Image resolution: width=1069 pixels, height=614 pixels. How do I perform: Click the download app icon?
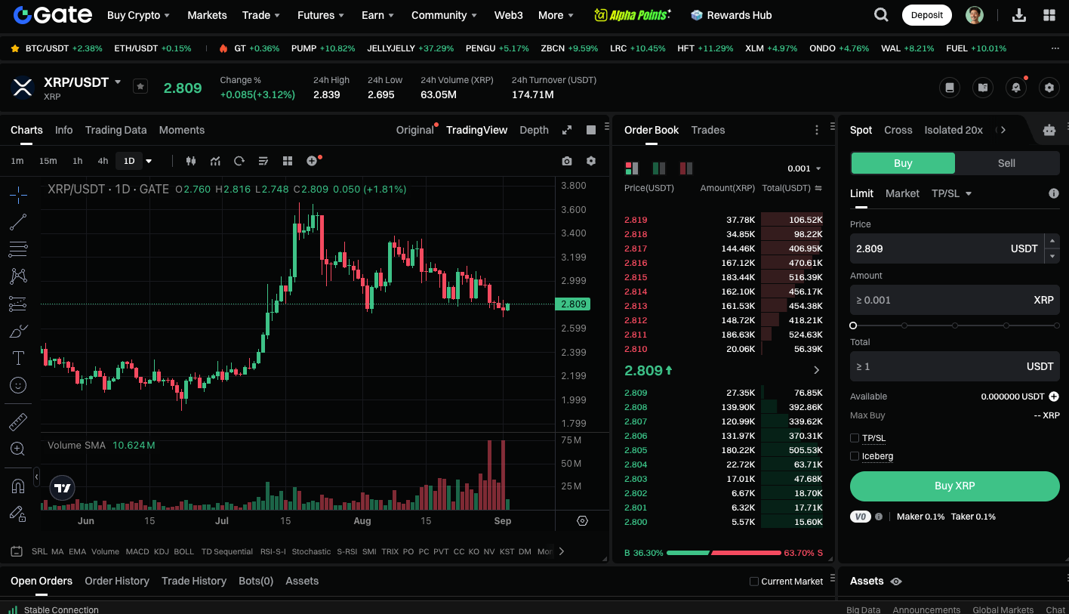click(1019, 15)
